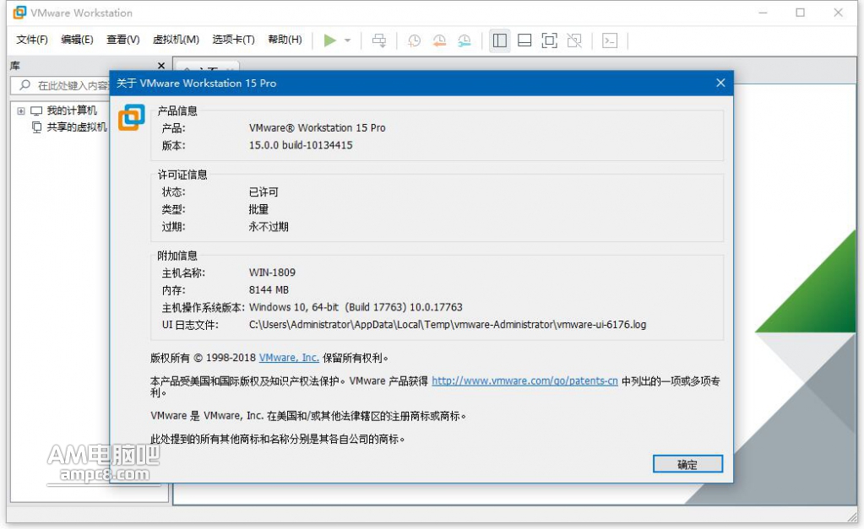Click the Unity mode toolbar icon

point(574,40)
